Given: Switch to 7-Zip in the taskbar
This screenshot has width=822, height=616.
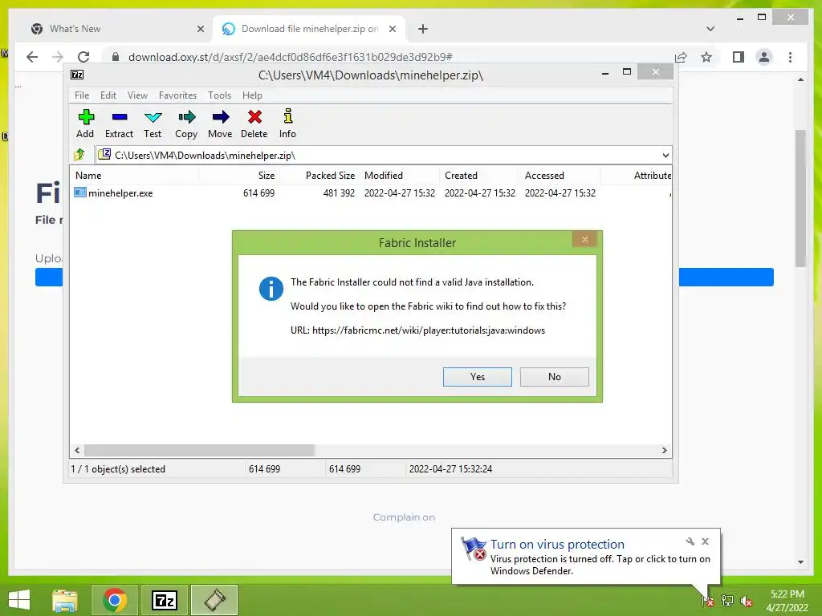Looking at the screenshot, I should (x=165, y=600).
